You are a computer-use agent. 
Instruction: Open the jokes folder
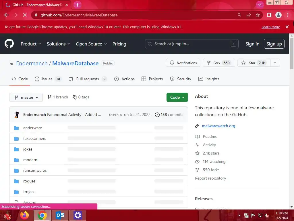[x=28, y=149]
